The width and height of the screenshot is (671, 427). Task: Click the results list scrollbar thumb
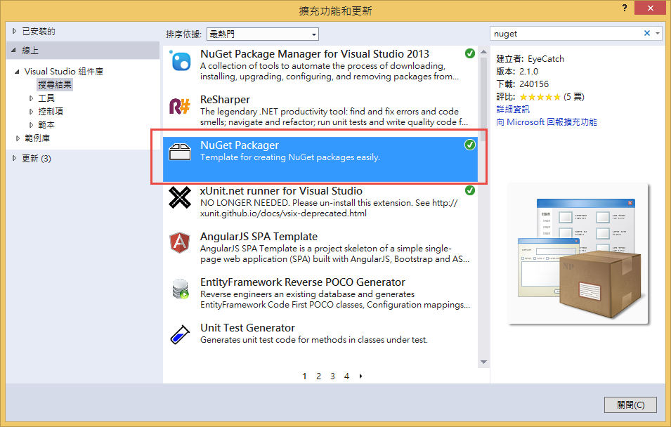[x=483, y=99]
